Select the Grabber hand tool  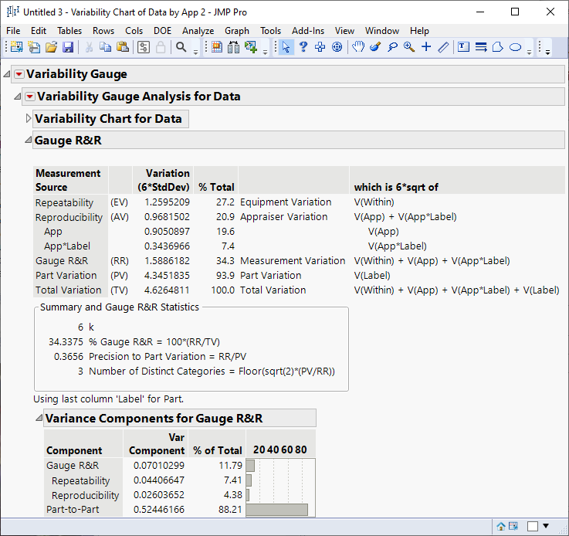tap(358, 47)
